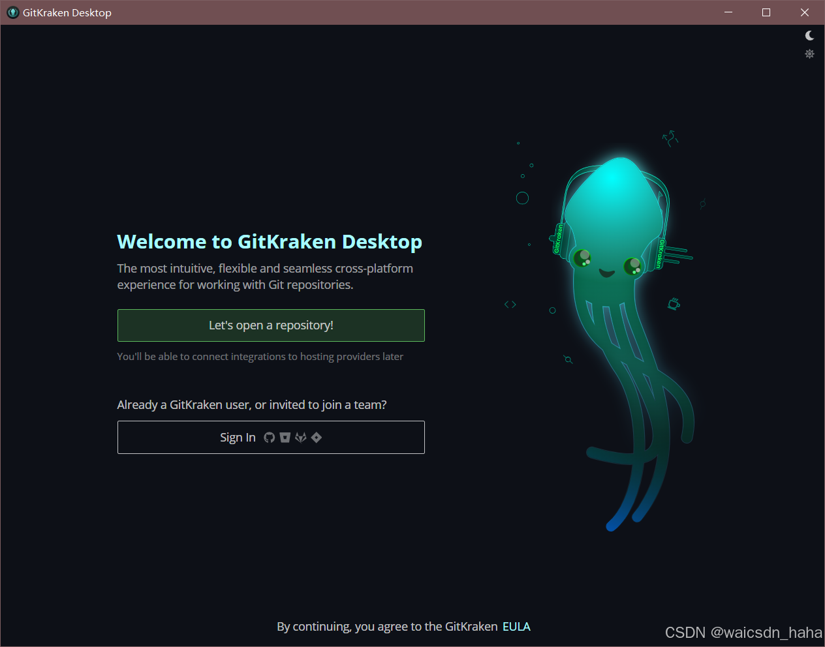
Task: Click "Let's open a repository!" button
Action: point(271,325)
